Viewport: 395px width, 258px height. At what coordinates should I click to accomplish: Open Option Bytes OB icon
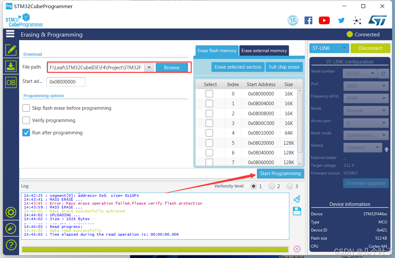coord(11,83)
